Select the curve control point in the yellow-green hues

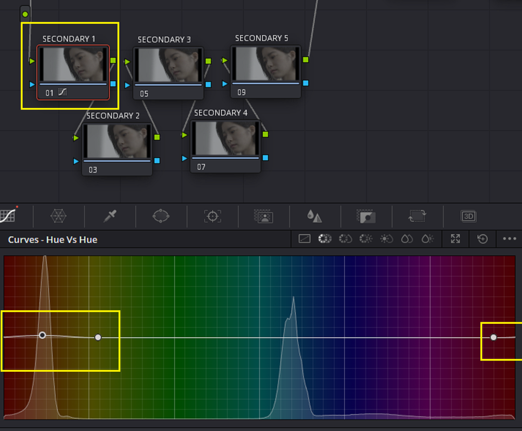[x=98, y=338]
